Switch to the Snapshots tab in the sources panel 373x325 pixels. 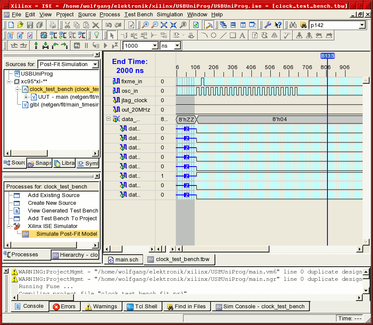tap(40, 163)
